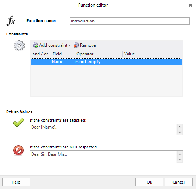Close the Function editor dialog
The image size is (196, 189).
point(191,5)
